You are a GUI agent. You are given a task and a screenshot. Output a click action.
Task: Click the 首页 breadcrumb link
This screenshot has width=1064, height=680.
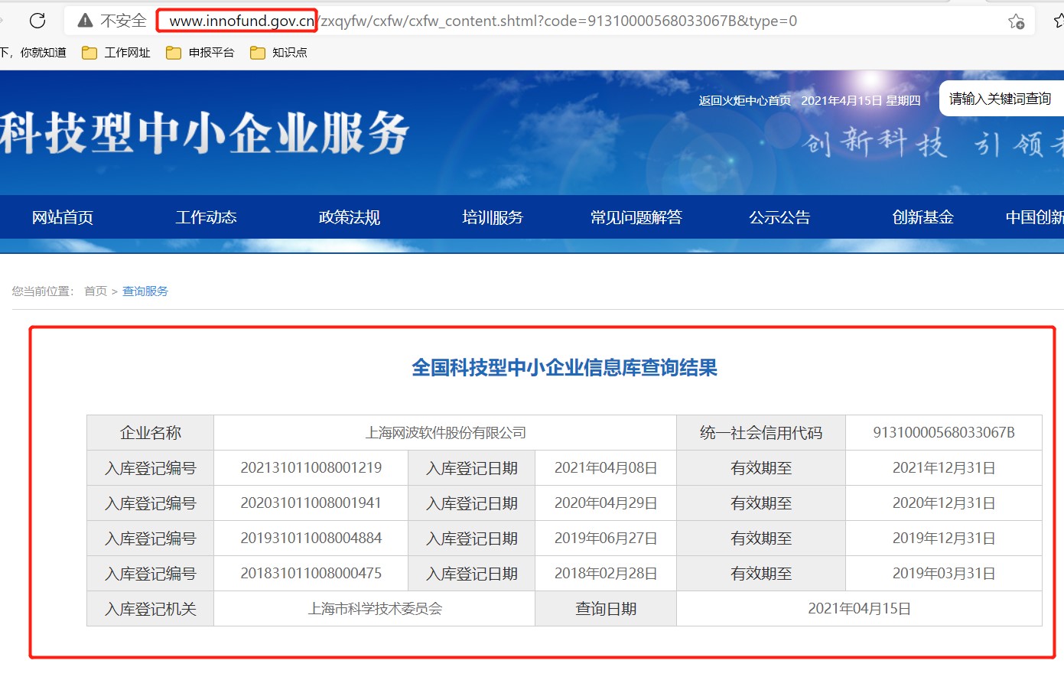click(96, 291)
